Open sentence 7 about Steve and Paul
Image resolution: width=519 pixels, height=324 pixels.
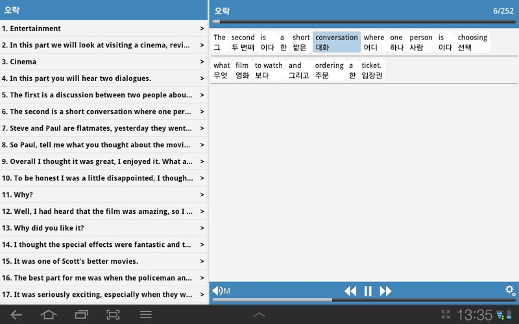coord(104,128)
